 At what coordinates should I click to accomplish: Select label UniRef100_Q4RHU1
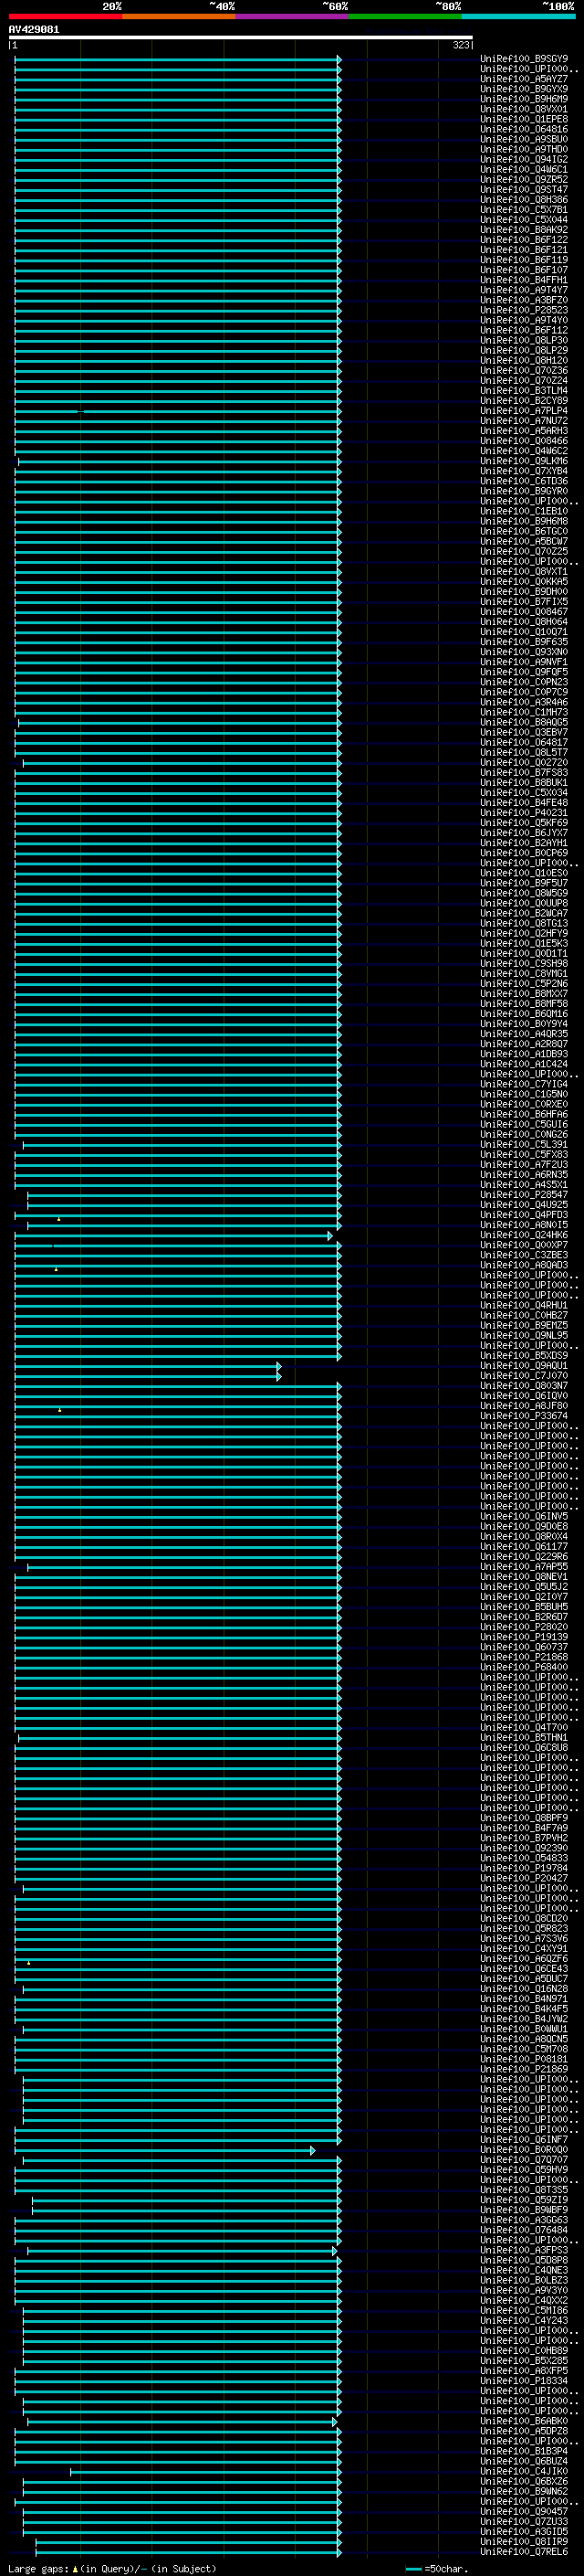coord(524,1305)
